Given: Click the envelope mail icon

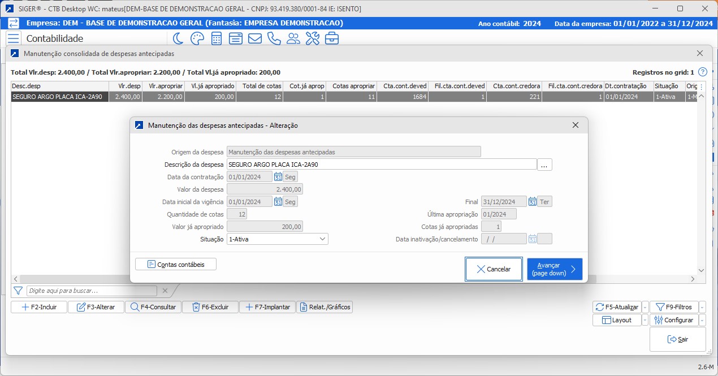Looking at the screenshot, I should (254, 38).
